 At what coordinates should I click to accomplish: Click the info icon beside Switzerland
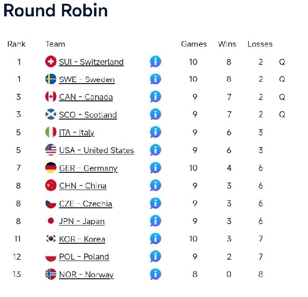[x=155, y=62]
